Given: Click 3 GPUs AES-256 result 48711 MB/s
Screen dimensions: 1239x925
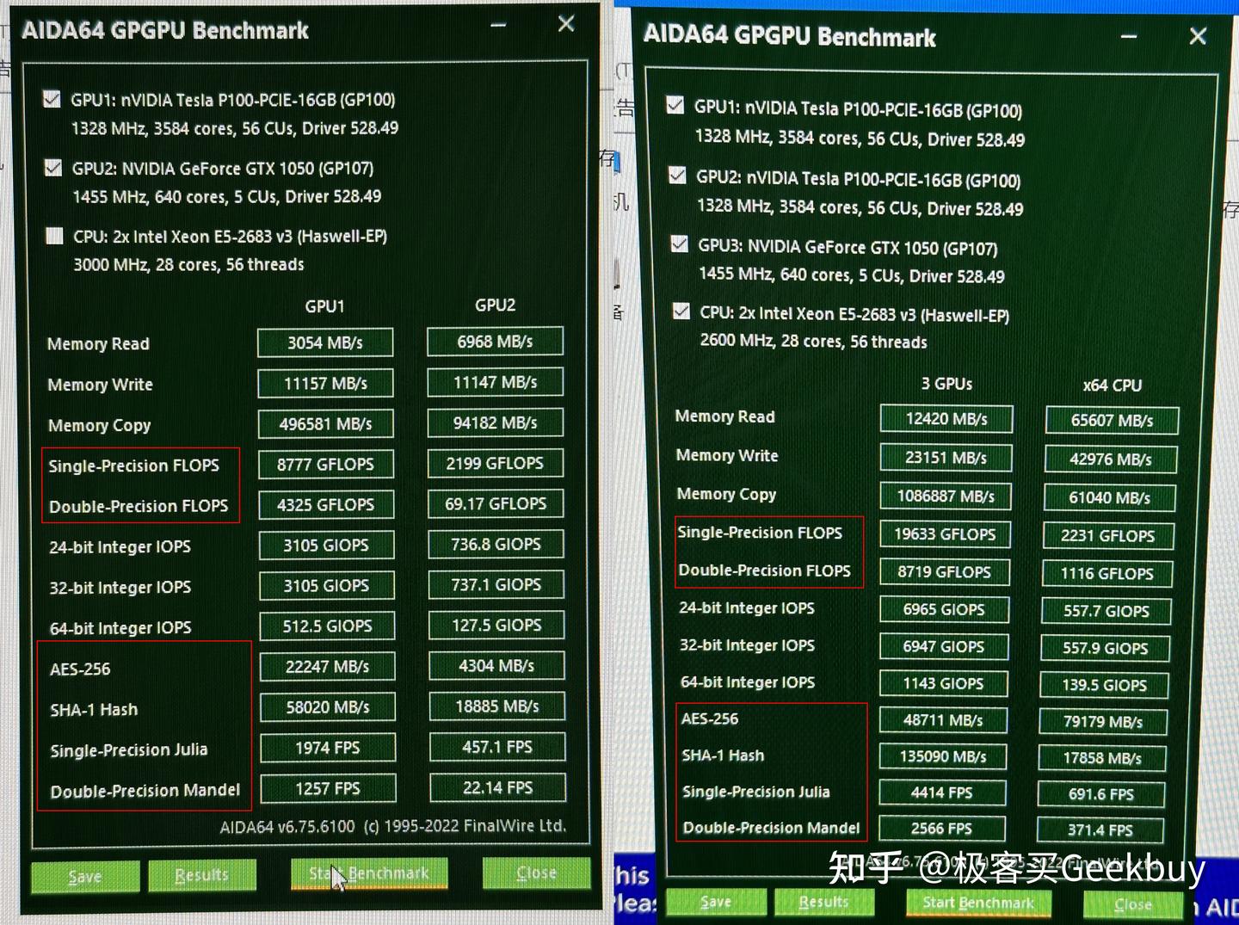Looking at the screenshot, I should [943, 720].
